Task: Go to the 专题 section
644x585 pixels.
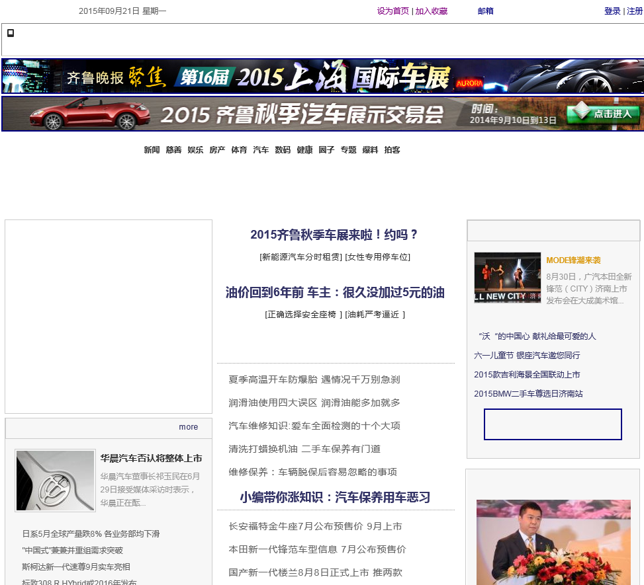Action: (x=348, y=150)
